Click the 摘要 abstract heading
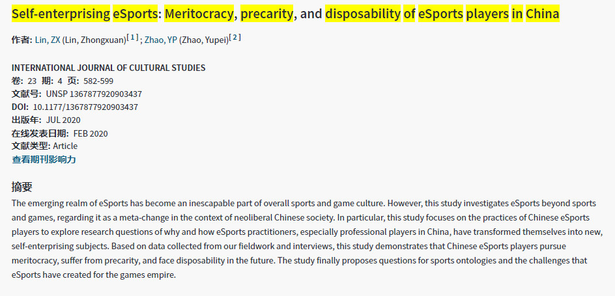Screen dimensions: 615x296 point(21,187)
